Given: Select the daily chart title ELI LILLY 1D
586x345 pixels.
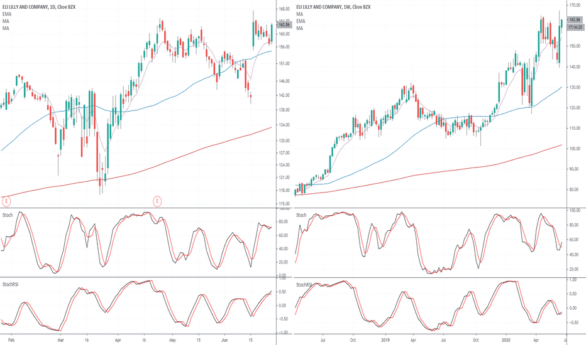Looking at the screenshot, I should pyautogui.click(x=39, y=7).
